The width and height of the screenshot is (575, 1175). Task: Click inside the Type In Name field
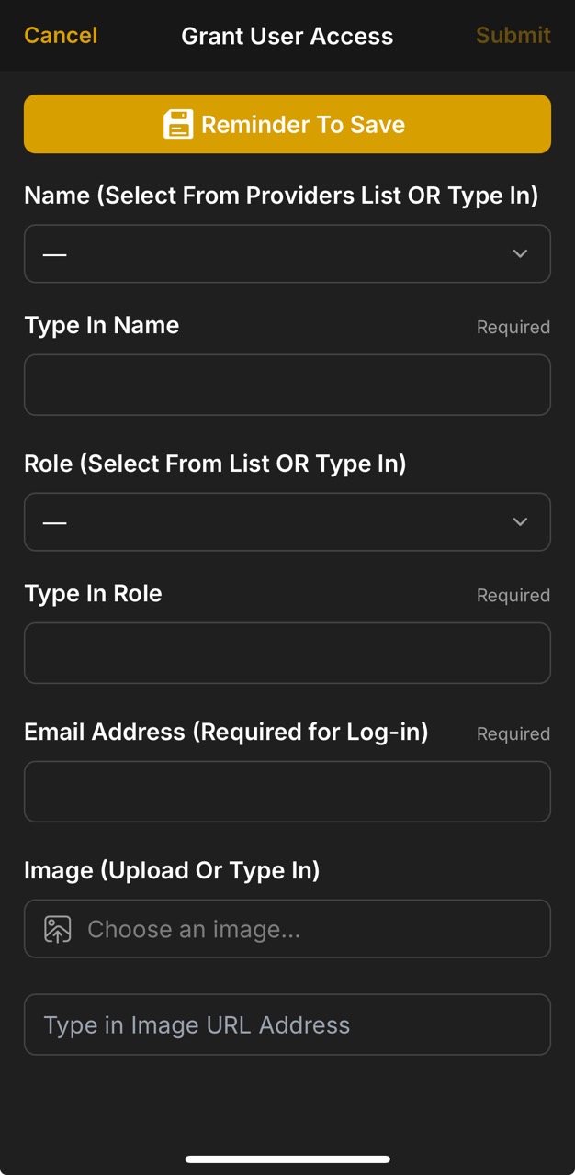click(x=287, y=385)
